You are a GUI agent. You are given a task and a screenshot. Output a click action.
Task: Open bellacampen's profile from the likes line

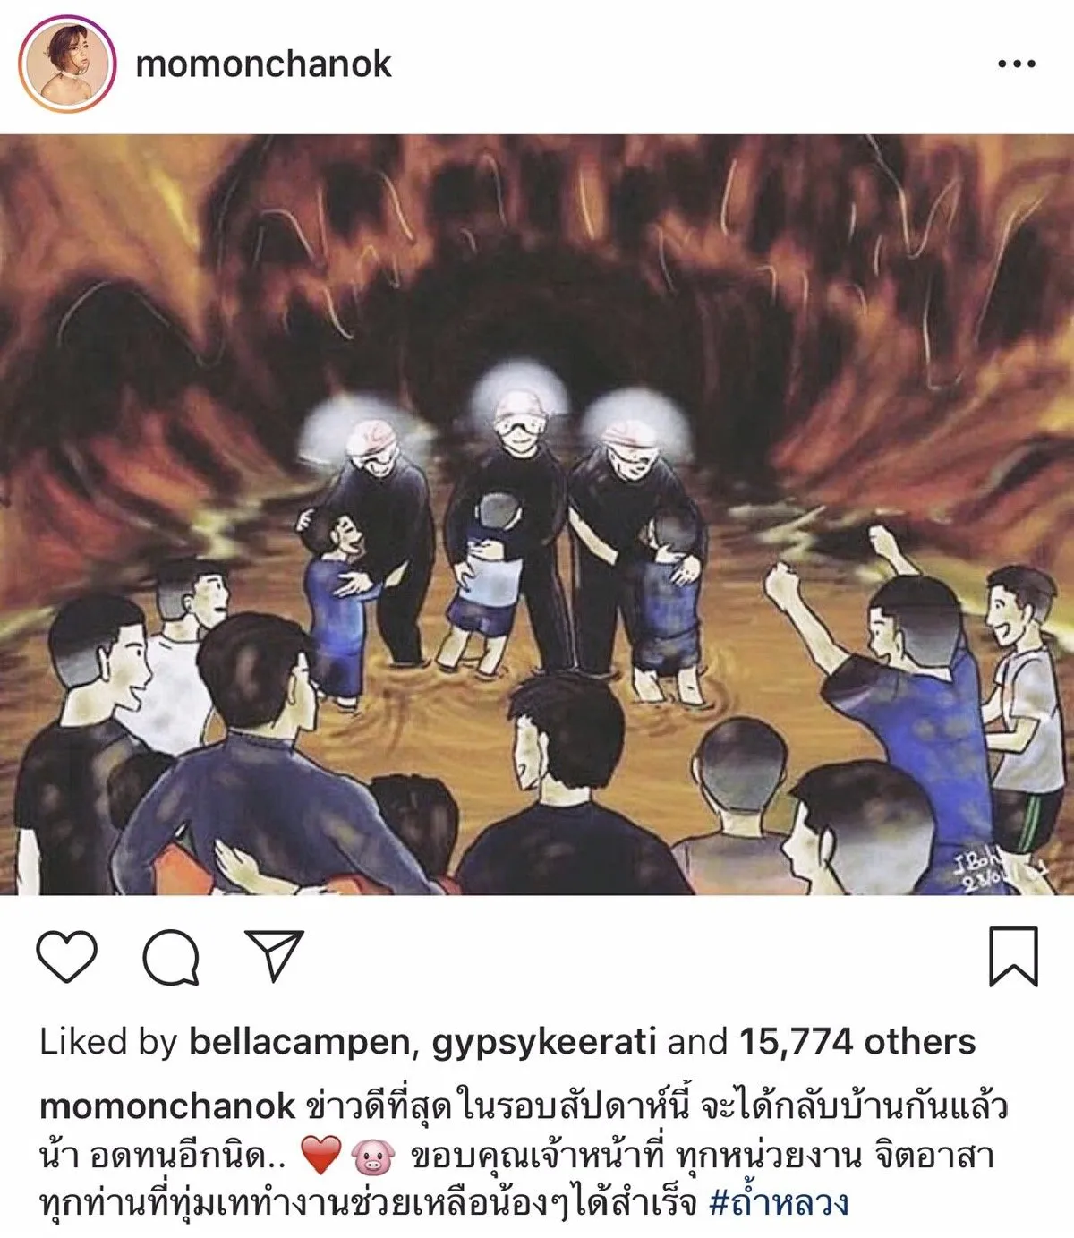300,1042
